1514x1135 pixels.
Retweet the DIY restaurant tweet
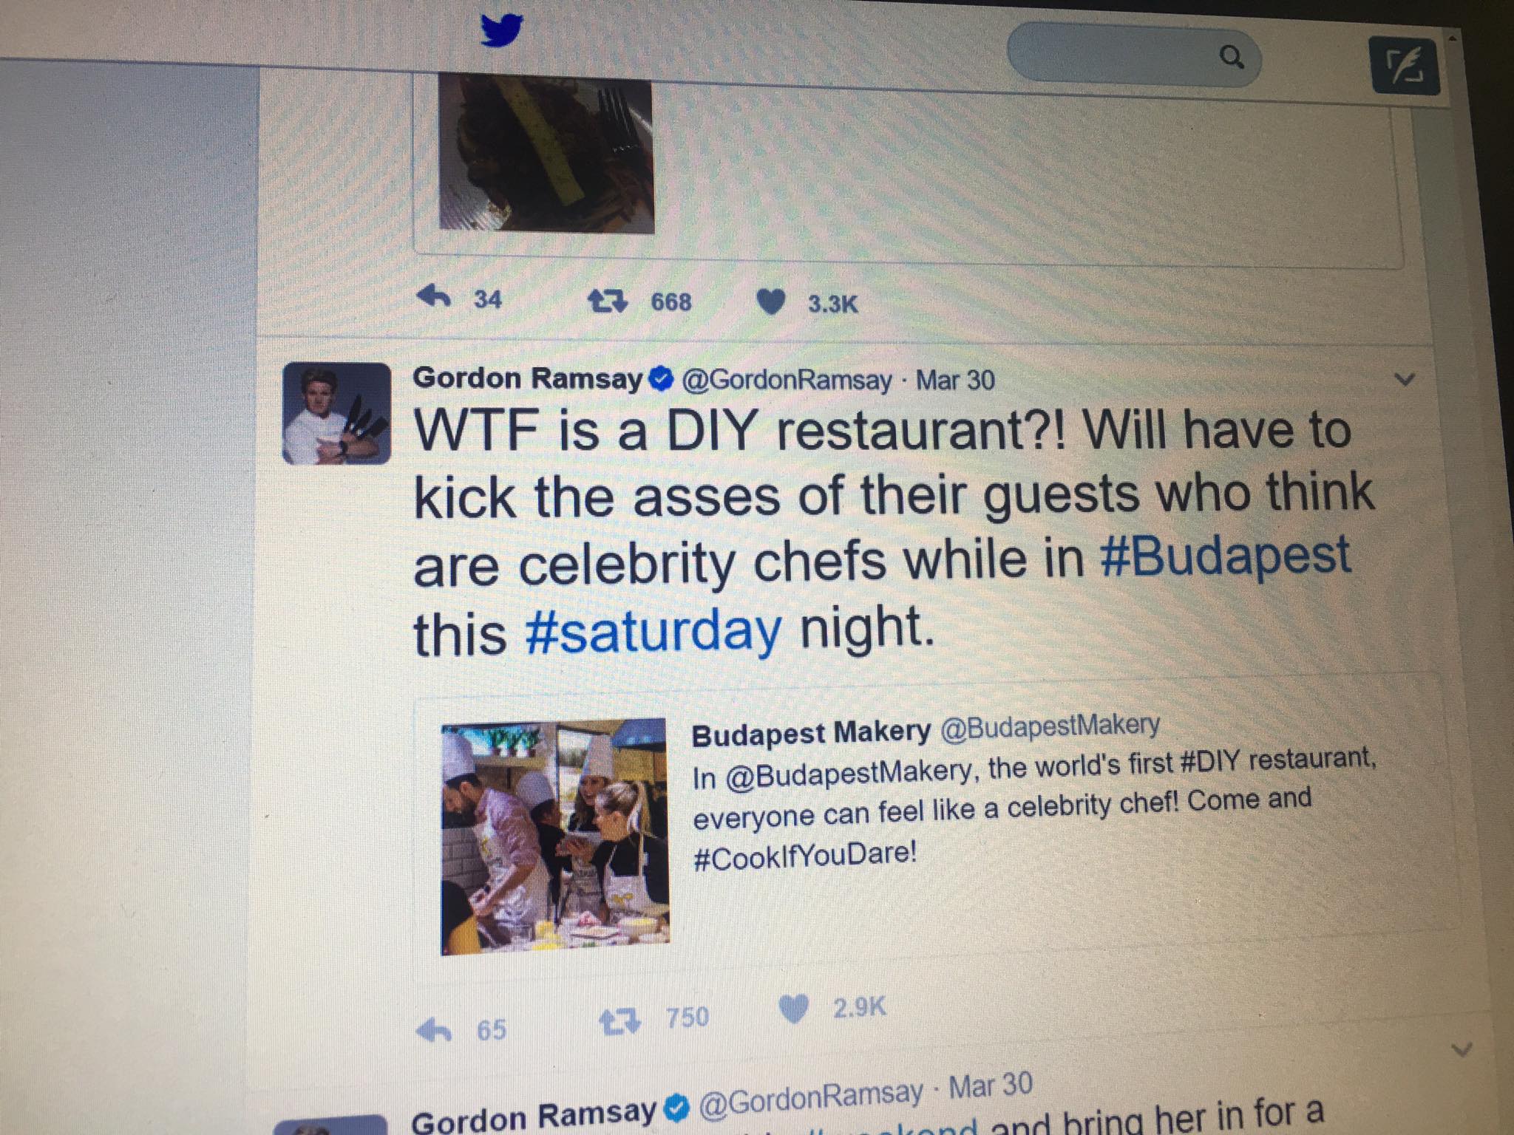(619, 1022)
